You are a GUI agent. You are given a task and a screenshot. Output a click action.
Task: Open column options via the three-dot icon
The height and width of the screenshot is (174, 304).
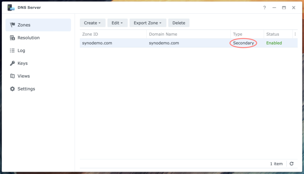pos(295,34)
